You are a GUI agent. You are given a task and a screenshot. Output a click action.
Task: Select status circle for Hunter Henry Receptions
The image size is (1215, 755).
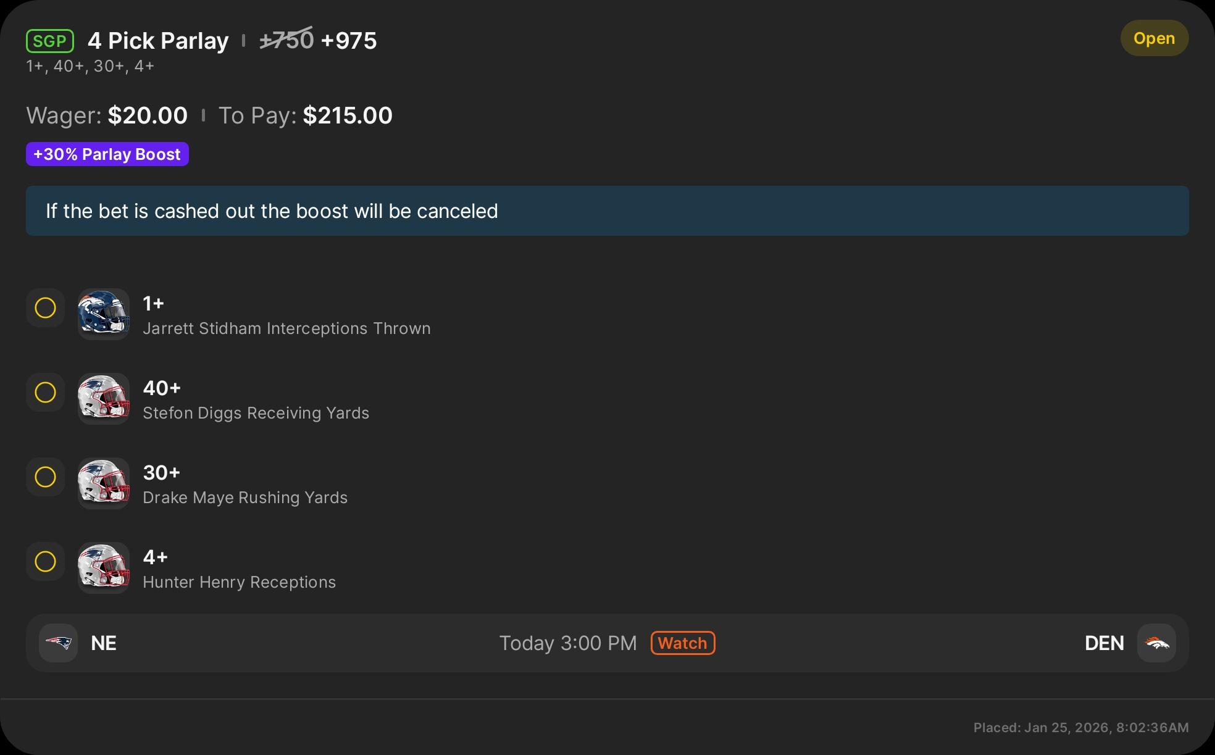[45, 561]
